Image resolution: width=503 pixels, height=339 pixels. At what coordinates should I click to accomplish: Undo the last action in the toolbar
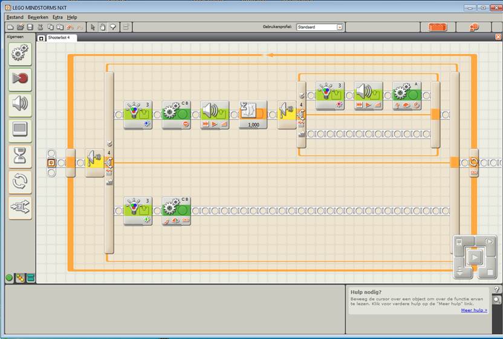click(x=70, y=27)
